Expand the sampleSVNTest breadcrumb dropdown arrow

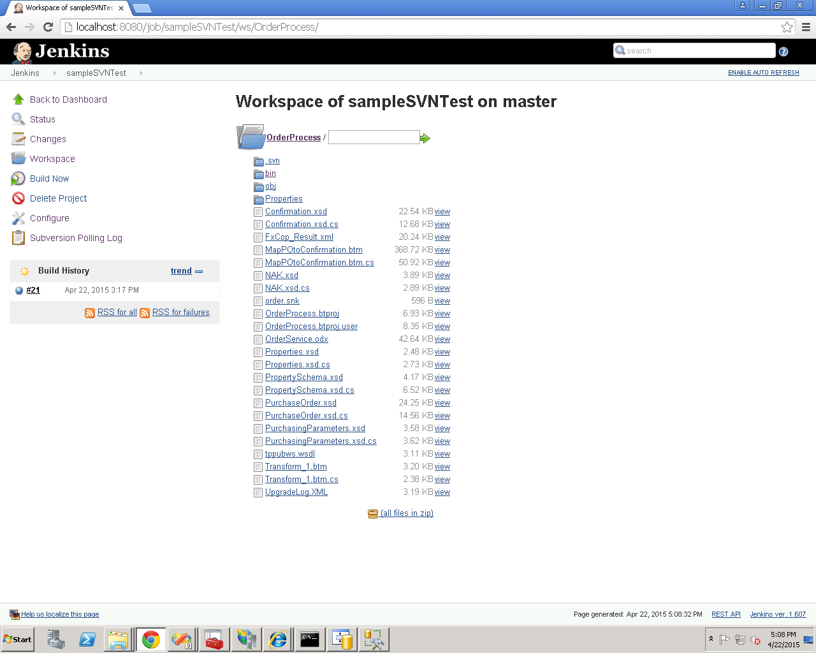coord(141,73)
